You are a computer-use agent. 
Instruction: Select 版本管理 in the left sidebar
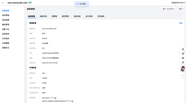click(6, 15)
